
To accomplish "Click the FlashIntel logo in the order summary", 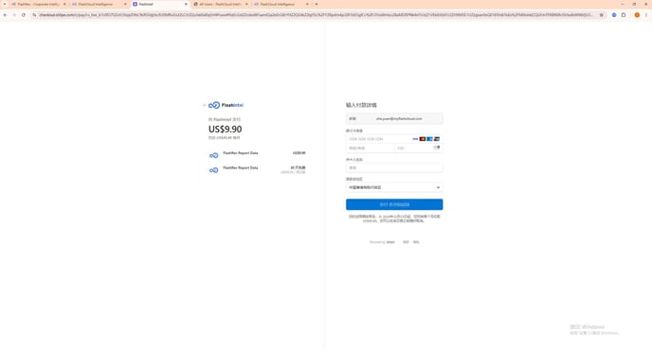I will pos(226,105).
